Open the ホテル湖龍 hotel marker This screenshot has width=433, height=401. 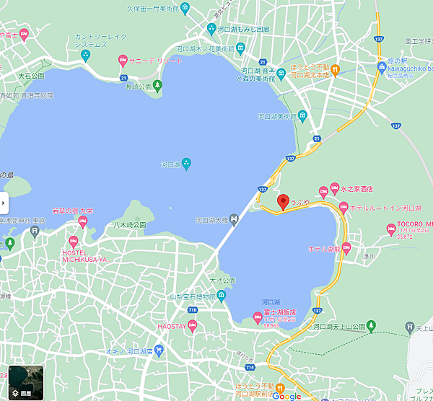pos(346,248)
